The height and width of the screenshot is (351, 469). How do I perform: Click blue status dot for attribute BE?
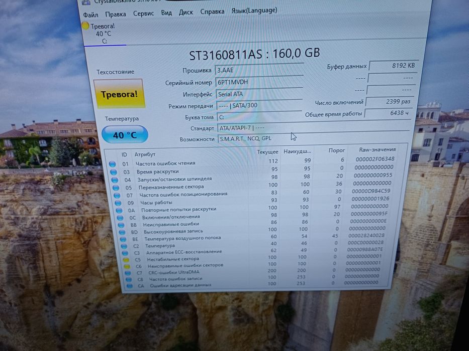[x=123, y=239]
